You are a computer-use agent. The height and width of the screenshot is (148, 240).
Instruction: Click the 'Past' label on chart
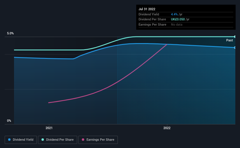(x=229, y=40)
